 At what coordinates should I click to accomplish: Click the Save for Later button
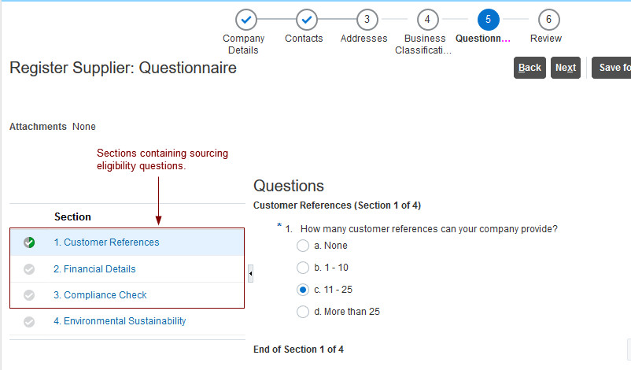pyautogui.click(x=612, y=68)
